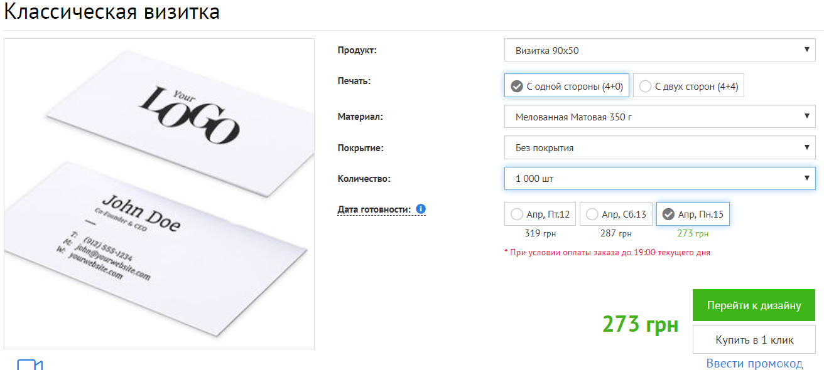Screen dimensions: 824x370
Task: Choose the Апр, Пн.15 date option
Action: tap(693, 214)
